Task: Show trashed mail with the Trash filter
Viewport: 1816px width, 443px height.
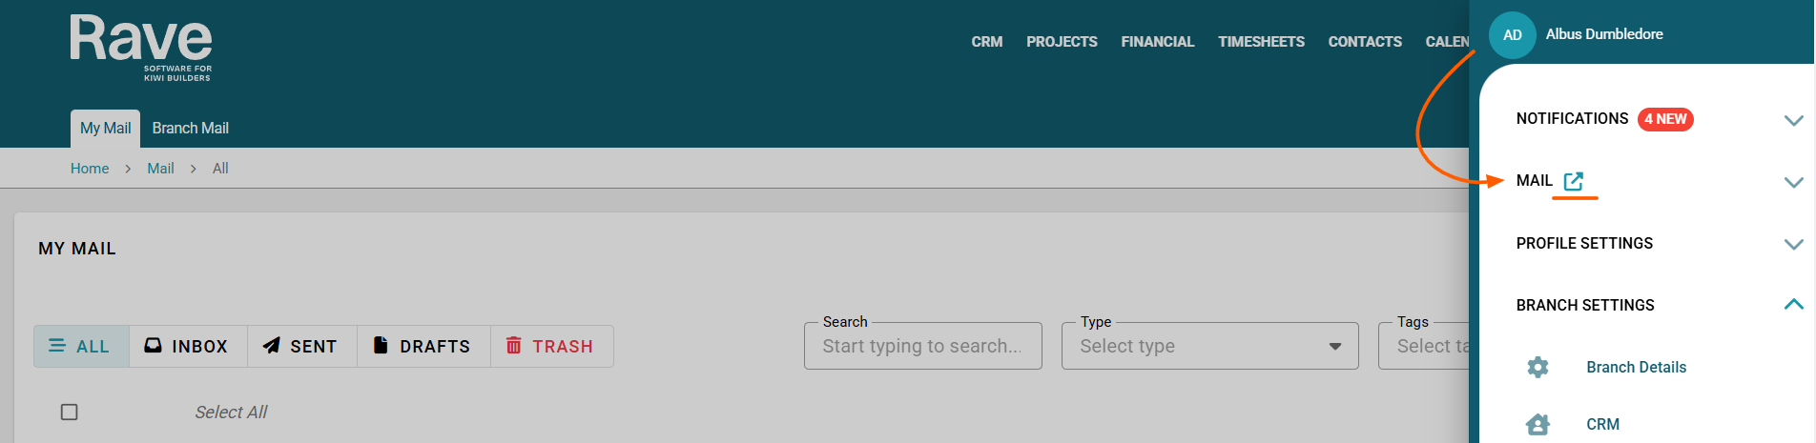Action: pos(550,346)
